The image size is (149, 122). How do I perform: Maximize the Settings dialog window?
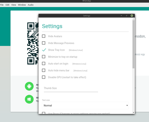point(127,16)
